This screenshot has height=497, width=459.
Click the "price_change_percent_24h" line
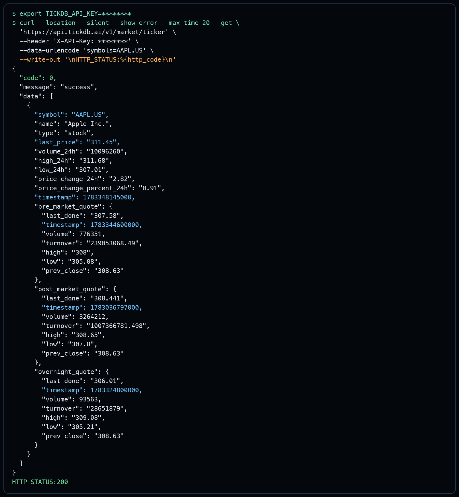point(100,188)
